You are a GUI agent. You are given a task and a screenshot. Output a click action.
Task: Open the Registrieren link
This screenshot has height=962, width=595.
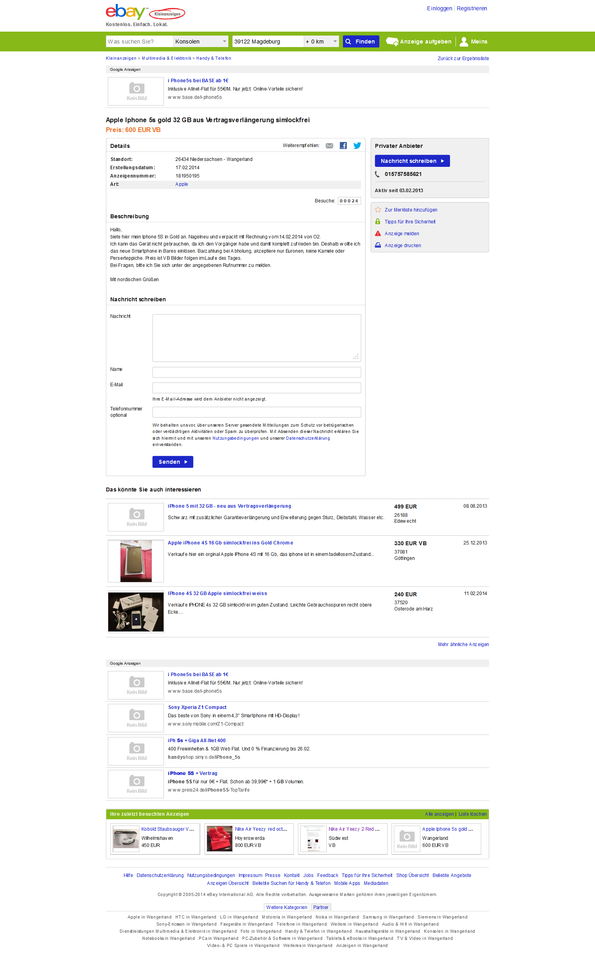(x=472, y=8)
